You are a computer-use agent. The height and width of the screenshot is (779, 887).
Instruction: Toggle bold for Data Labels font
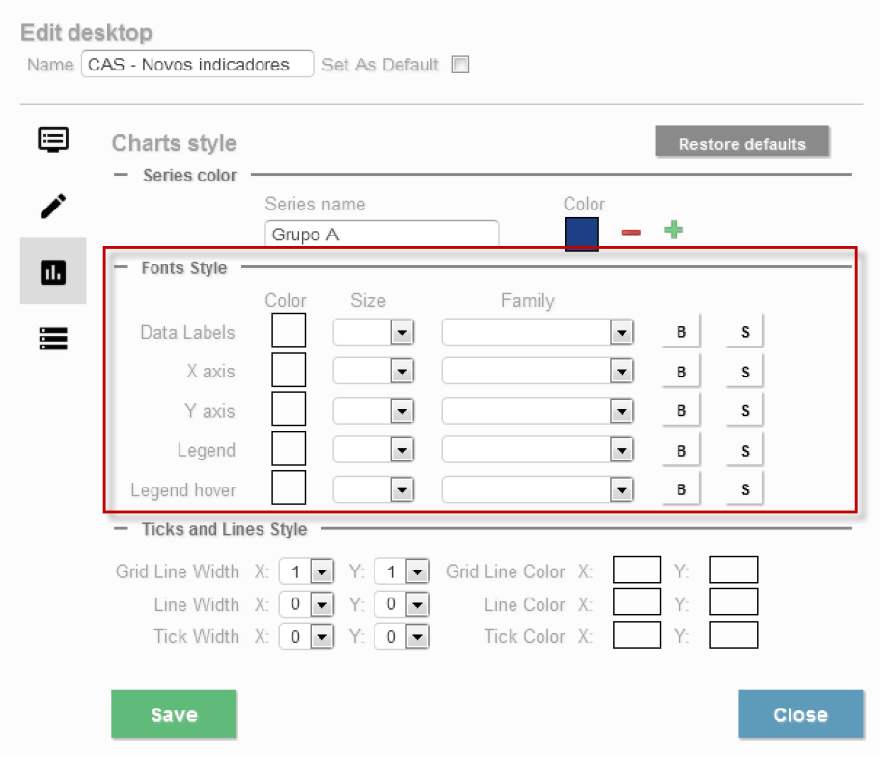(681, 332)
